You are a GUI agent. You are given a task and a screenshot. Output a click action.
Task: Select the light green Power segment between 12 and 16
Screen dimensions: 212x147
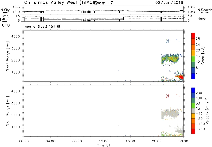coord(193,59)
